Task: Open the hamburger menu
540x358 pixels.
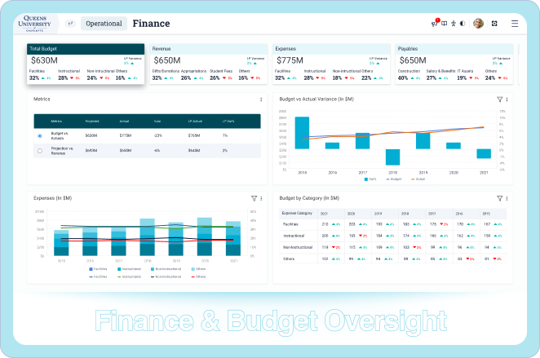Action: click(x=514, y=24)
